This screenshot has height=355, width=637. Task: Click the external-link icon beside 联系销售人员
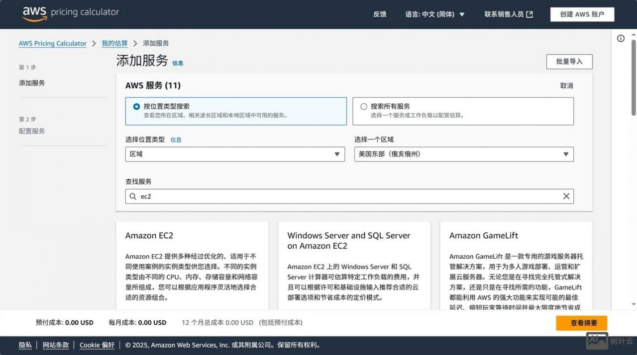(x=530, y=14)
